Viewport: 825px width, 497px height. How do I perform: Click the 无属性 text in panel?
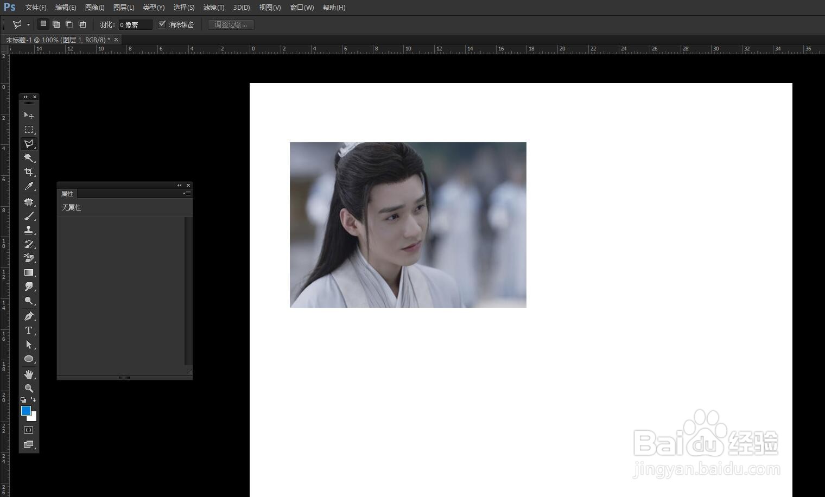click(71, 207)
